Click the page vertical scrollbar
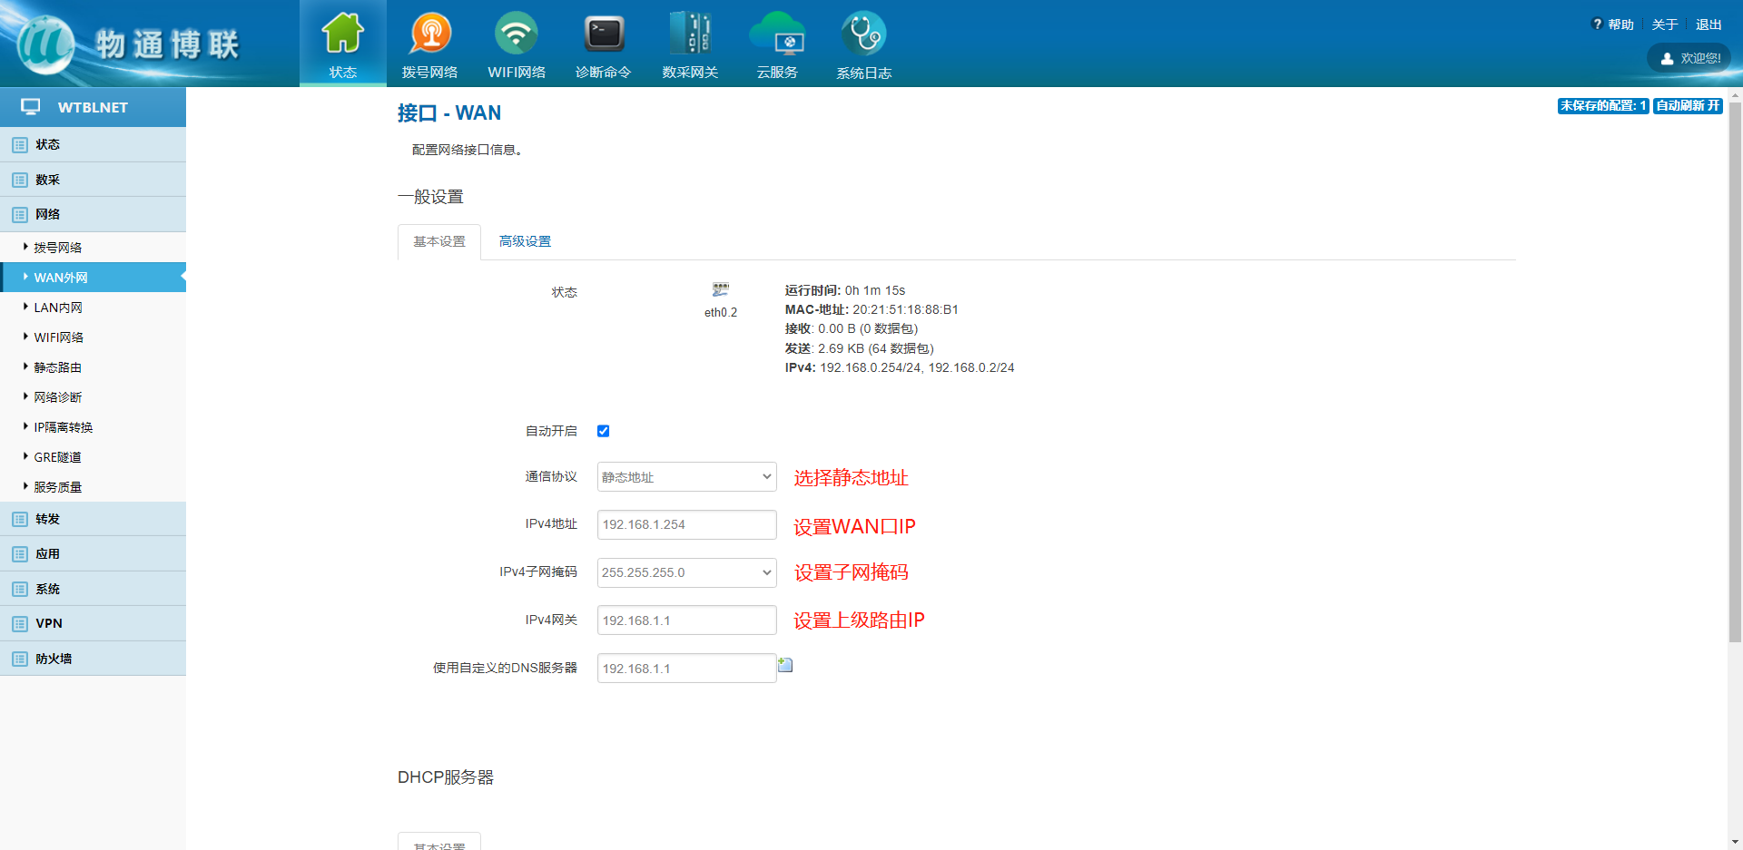 coord(1735,363)
